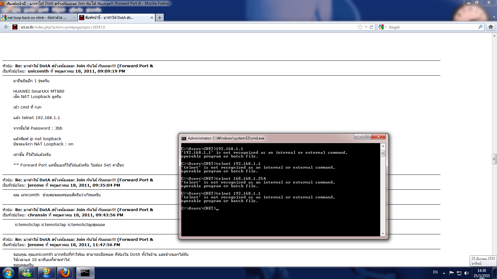Reload the page with the refresh icon
Viewport: 497px width, 279px height.
click(371, 27)
